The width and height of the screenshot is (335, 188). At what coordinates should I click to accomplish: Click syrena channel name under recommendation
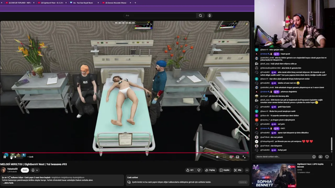click(300, 170)
